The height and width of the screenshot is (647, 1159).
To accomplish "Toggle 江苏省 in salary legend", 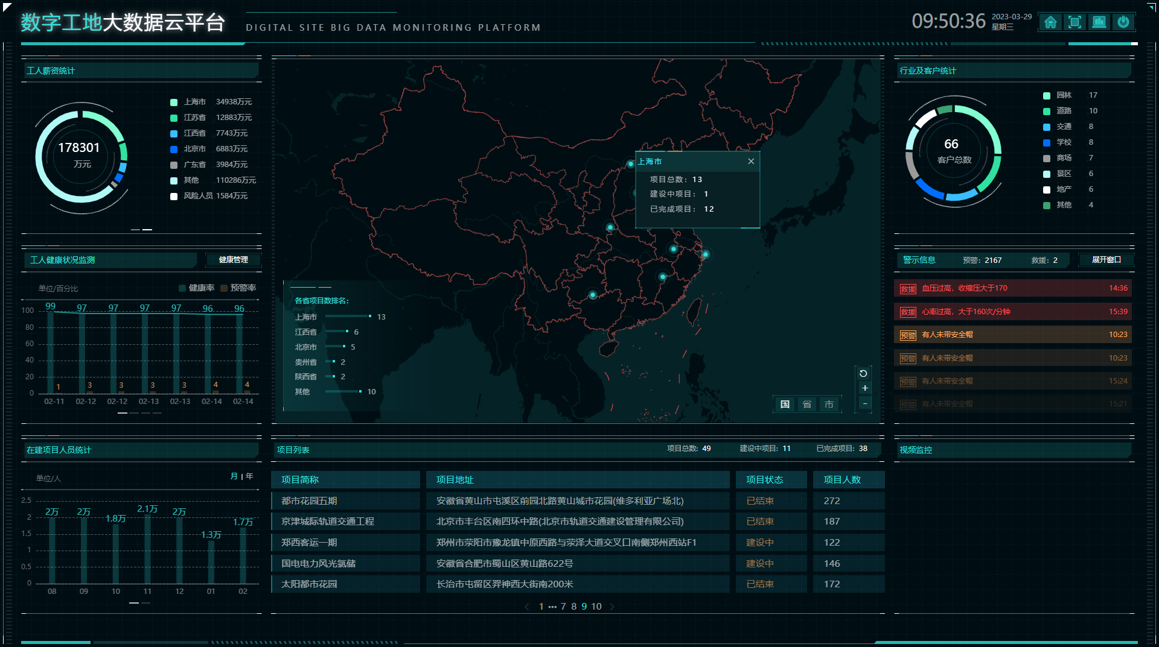I will pyautogui.click(x=211, y=118).
